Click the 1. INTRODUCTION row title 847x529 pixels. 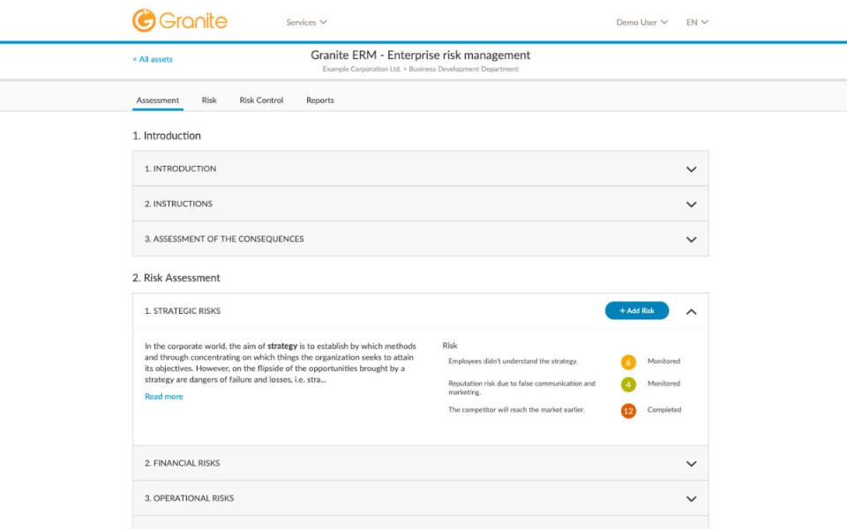180,168
